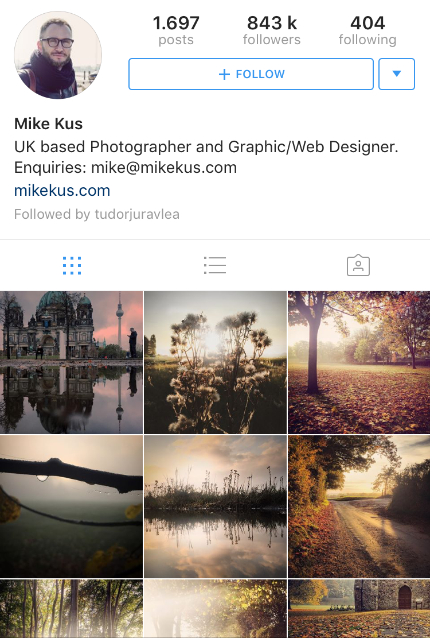Open the misty sunlit leaves photo
430x638 pixels.
(x=215, y=609)
